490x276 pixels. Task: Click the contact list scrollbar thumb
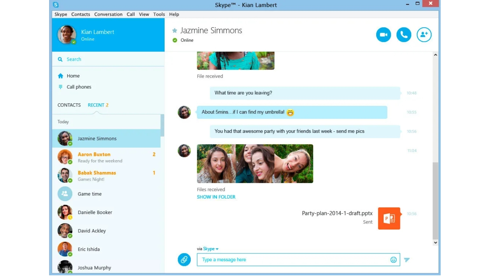[x=162, y=125]
